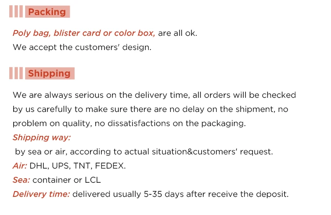Click the red 'Air:' label

(x=20, y=166)
